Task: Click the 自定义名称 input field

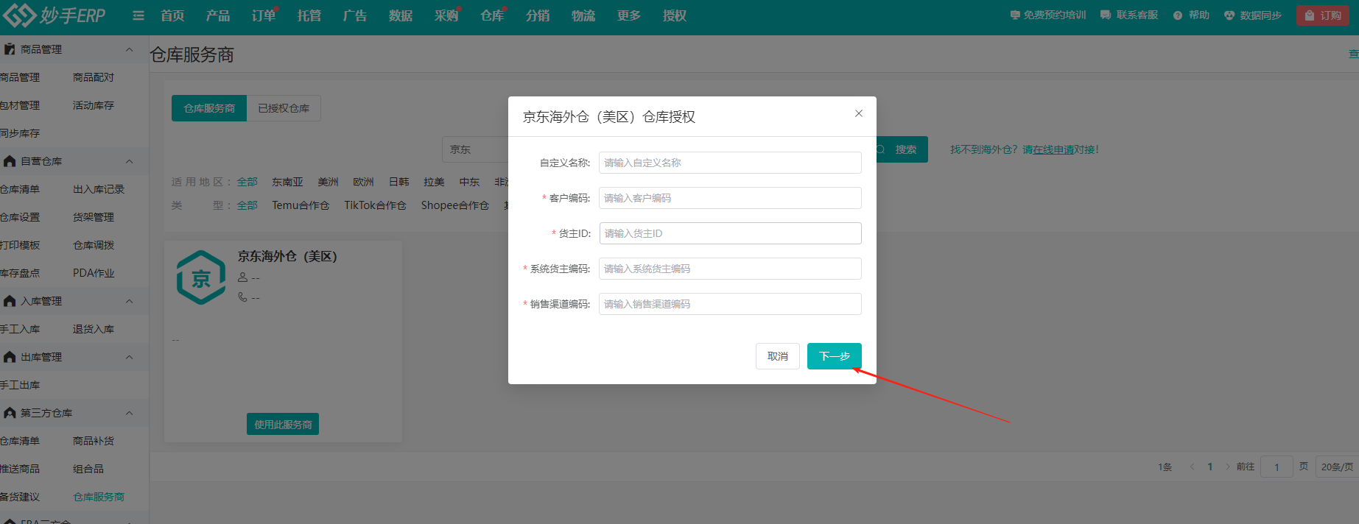Action: pyautogui.click(x=730, y=163)
